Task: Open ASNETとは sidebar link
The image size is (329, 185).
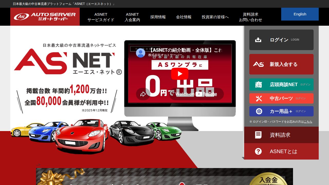Action: click(281, 151)
